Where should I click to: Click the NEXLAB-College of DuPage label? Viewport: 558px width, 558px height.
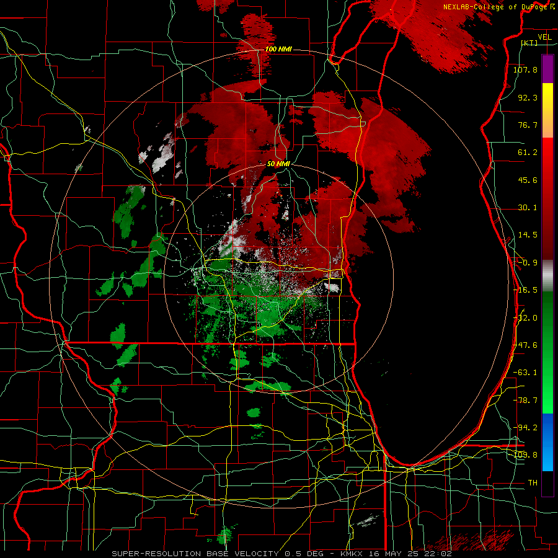pos(495,7)
